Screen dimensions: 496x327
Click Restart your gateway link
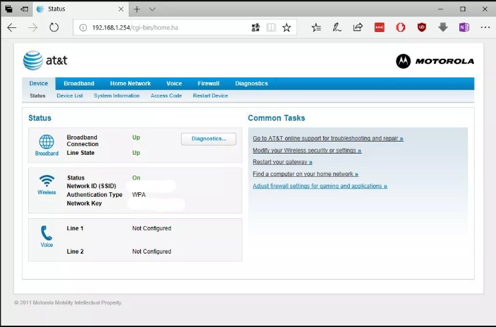pos(282,162)
